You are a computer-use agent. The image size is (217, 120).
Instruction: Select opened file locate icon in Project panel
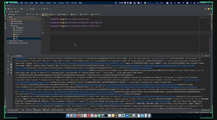pos(27,14)
